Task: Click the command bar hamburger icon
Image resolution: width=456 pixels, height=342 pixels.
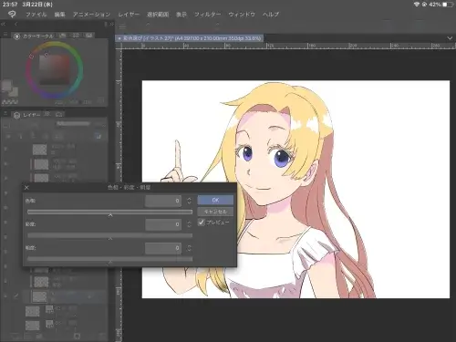Action: tap(122, 26)
